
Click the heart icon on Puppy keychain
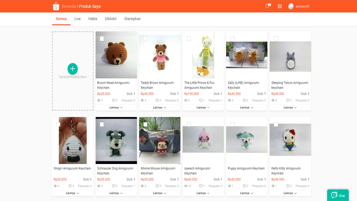244,186
